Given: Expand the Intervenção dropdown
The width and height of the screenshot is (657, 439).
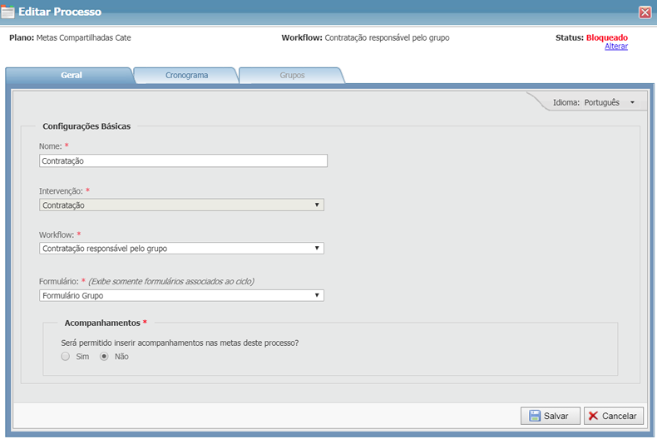Looking at the screenshot, I should click(316, 205).
